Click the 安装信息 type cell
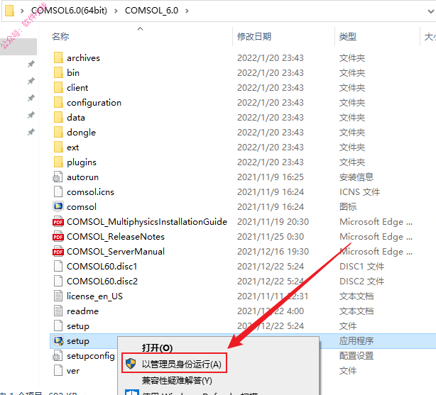Screen dimensions: 436x395 tap(356, 177)
